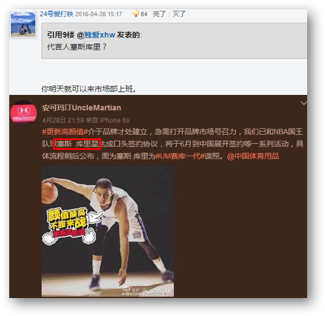325x316 pixels.
Task: Click the Under Armour style Weibo avatar
Action: click(24, 113)
